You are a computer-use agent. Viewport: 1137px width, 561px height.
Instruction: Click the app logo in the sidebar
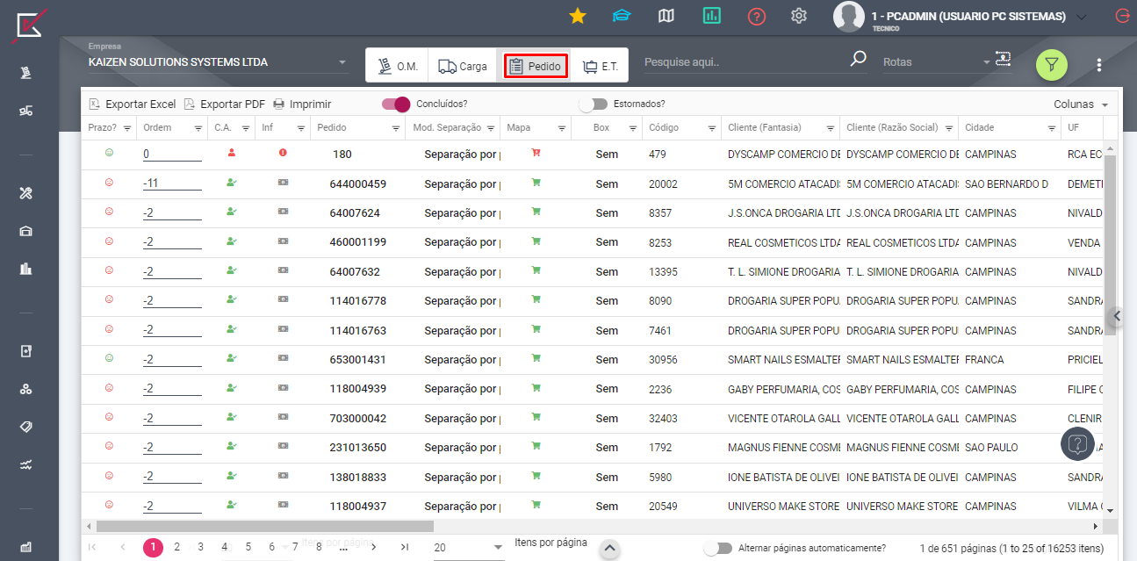(28, 25)
